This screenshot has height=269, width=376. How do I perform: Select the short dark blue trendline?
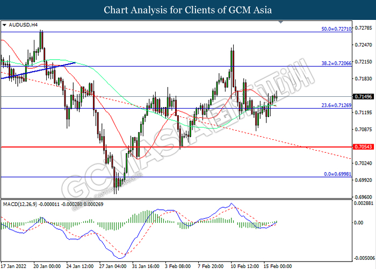[38, 70]
